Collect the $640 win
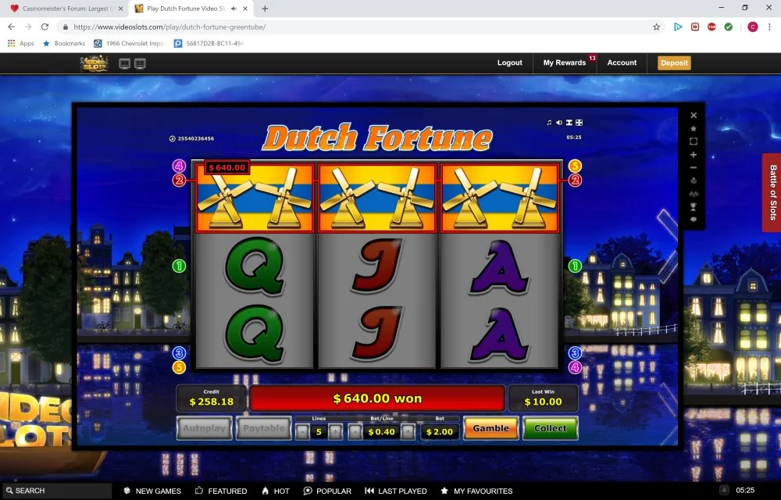Viewport: 781px width, 500px height. (x=551, y=428)
